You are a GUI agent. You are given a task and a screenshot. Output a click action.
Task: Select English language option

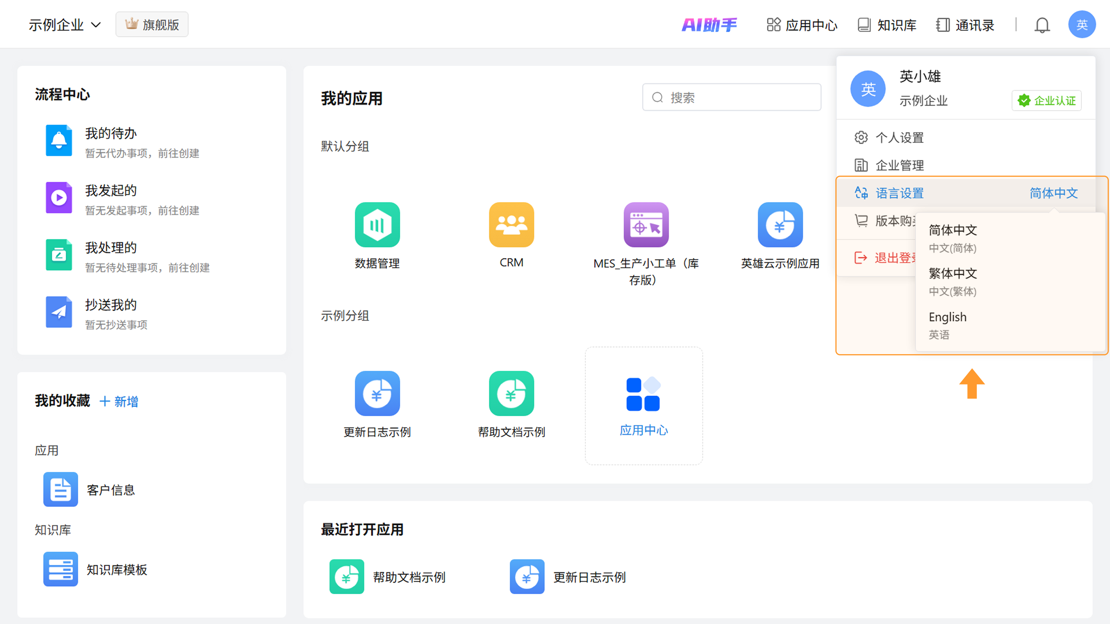coord(948,317)
